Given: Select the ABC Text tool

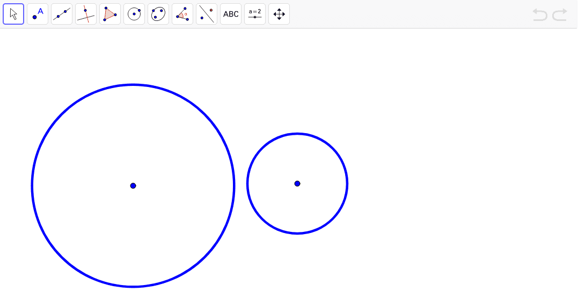Looking at the screenshot, I should click(231, 14).
